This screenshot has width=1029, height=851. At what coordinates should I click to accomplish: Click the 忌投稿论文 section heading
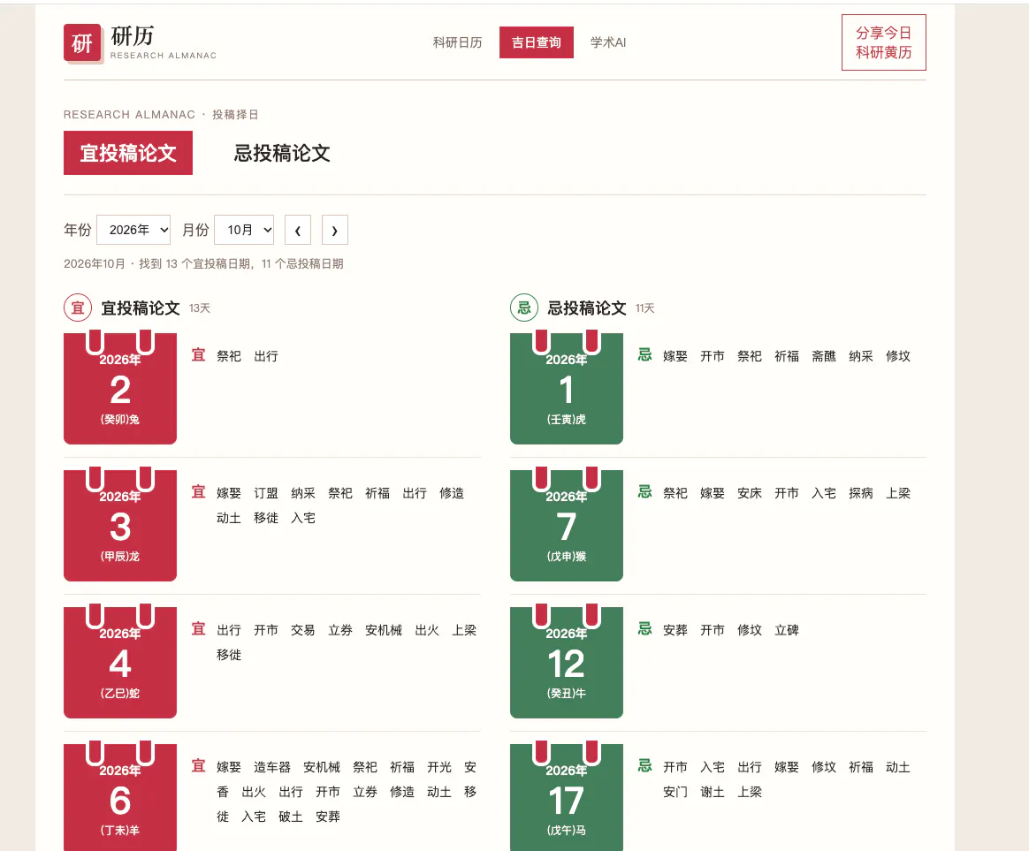587,308
